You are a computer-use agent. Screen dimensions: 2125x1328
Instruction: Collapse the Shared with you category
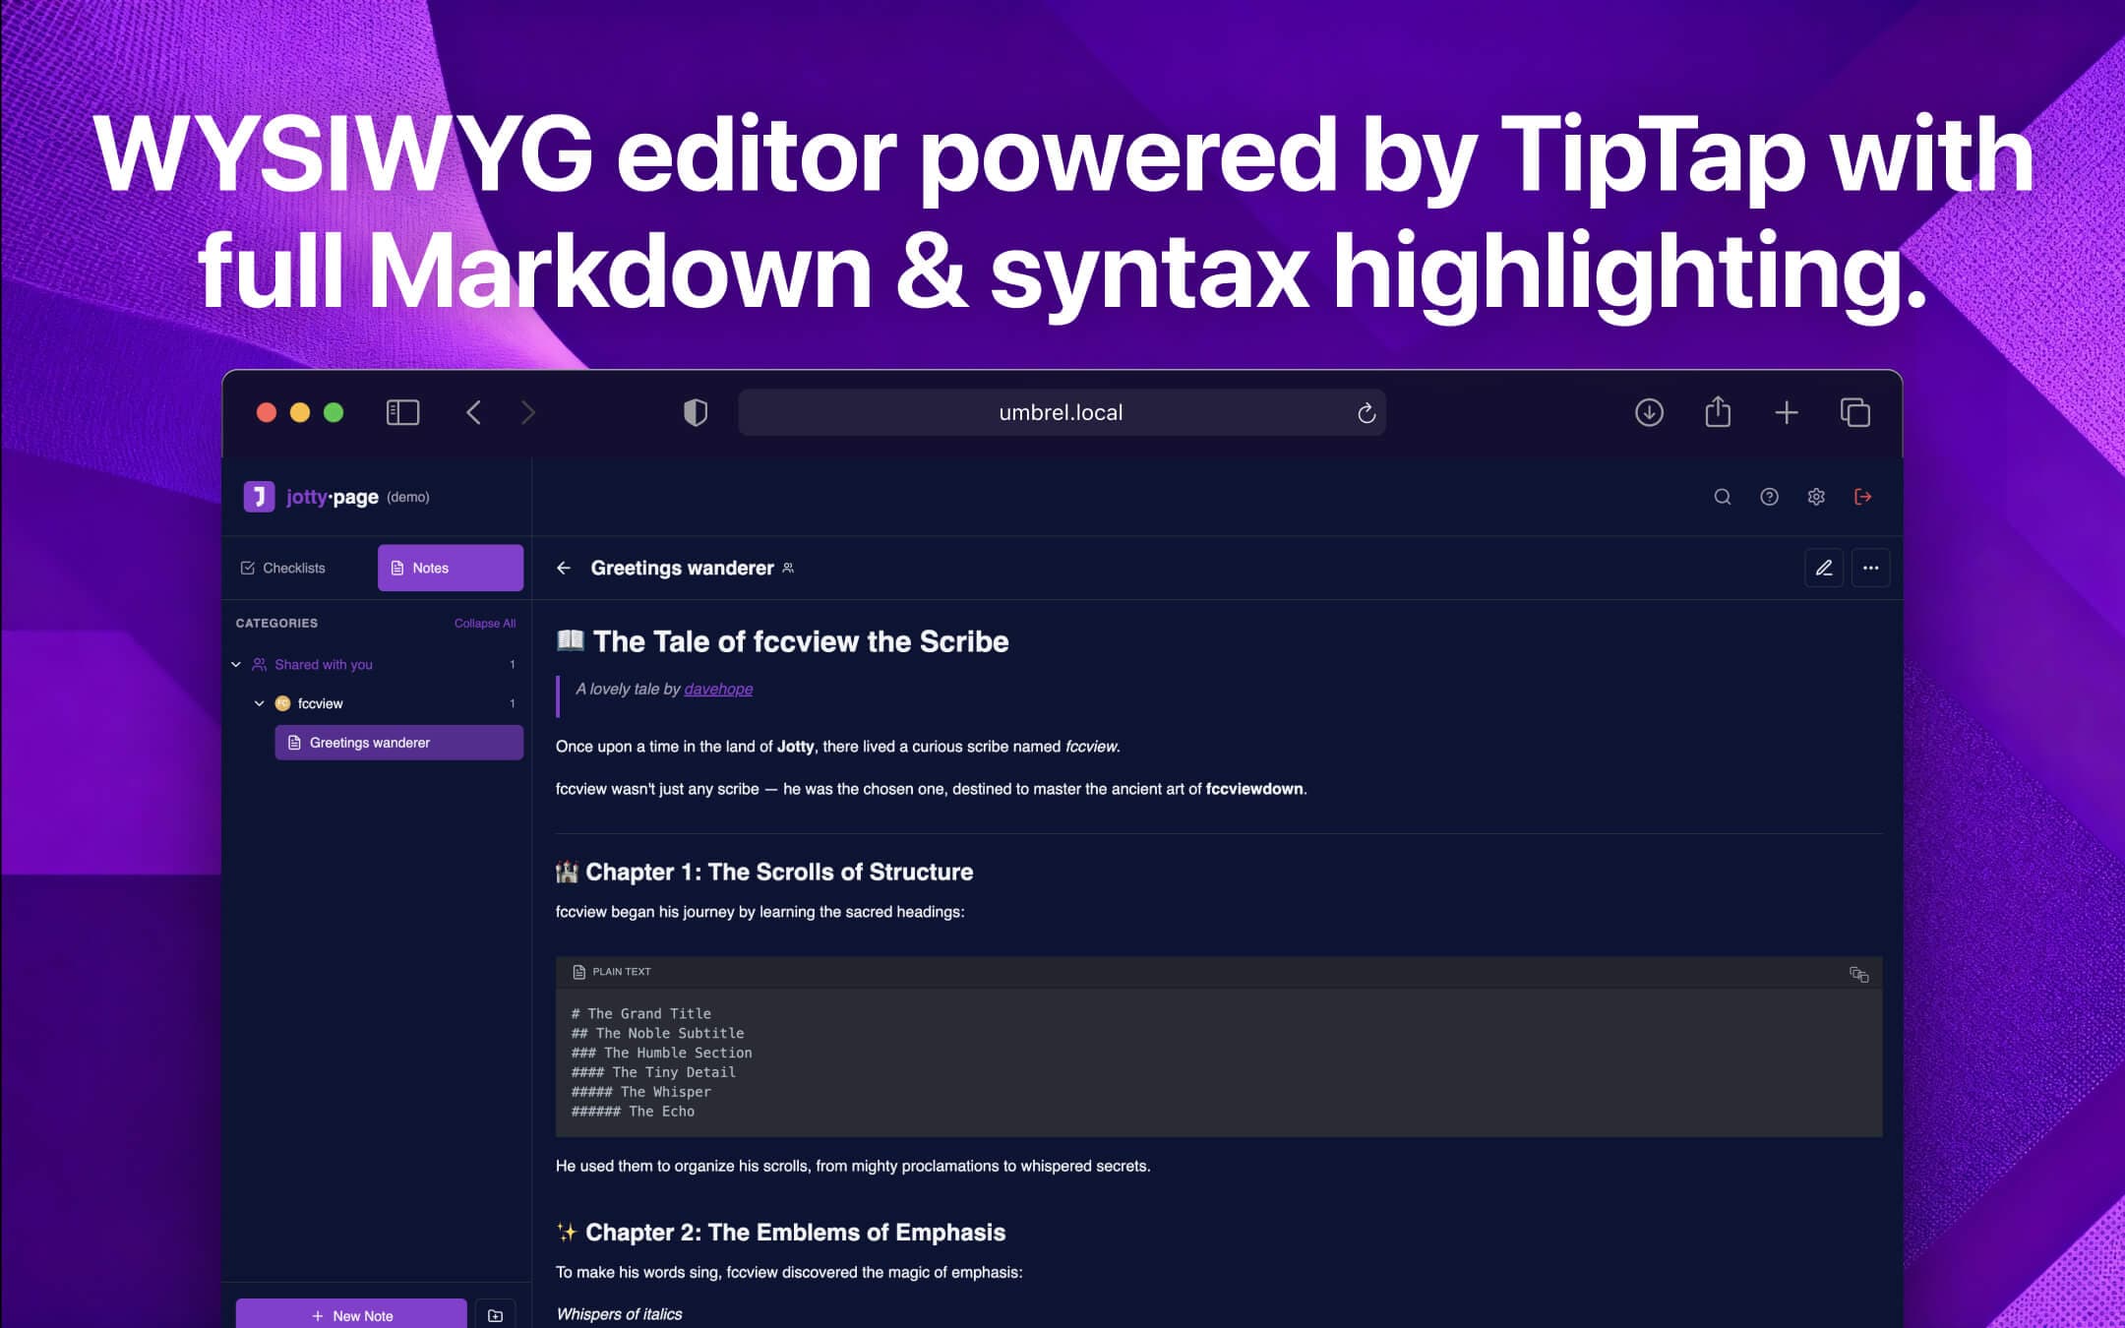pos(236,665)
